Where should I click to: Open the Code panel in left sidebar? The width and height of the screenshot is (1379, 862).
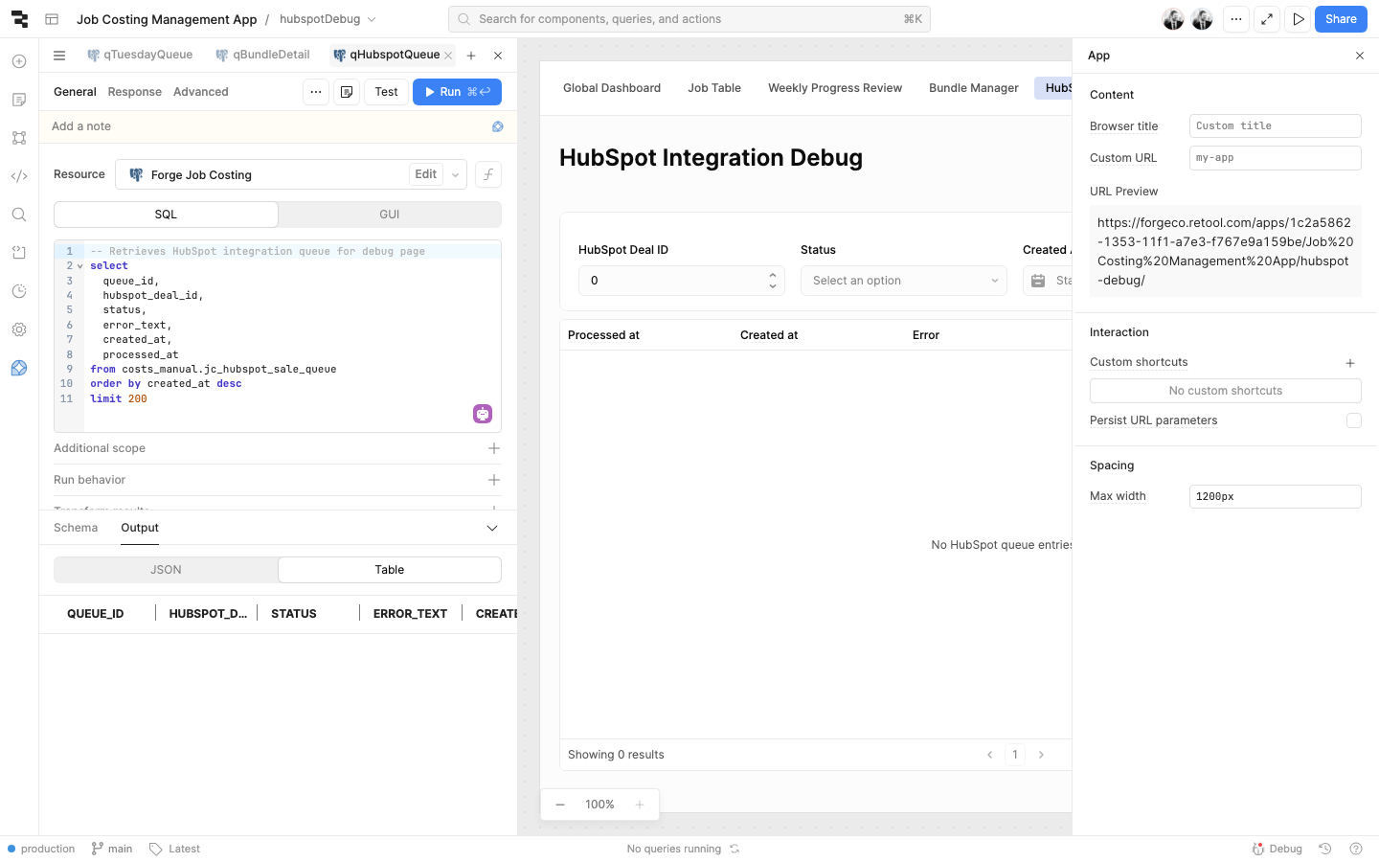19,176
